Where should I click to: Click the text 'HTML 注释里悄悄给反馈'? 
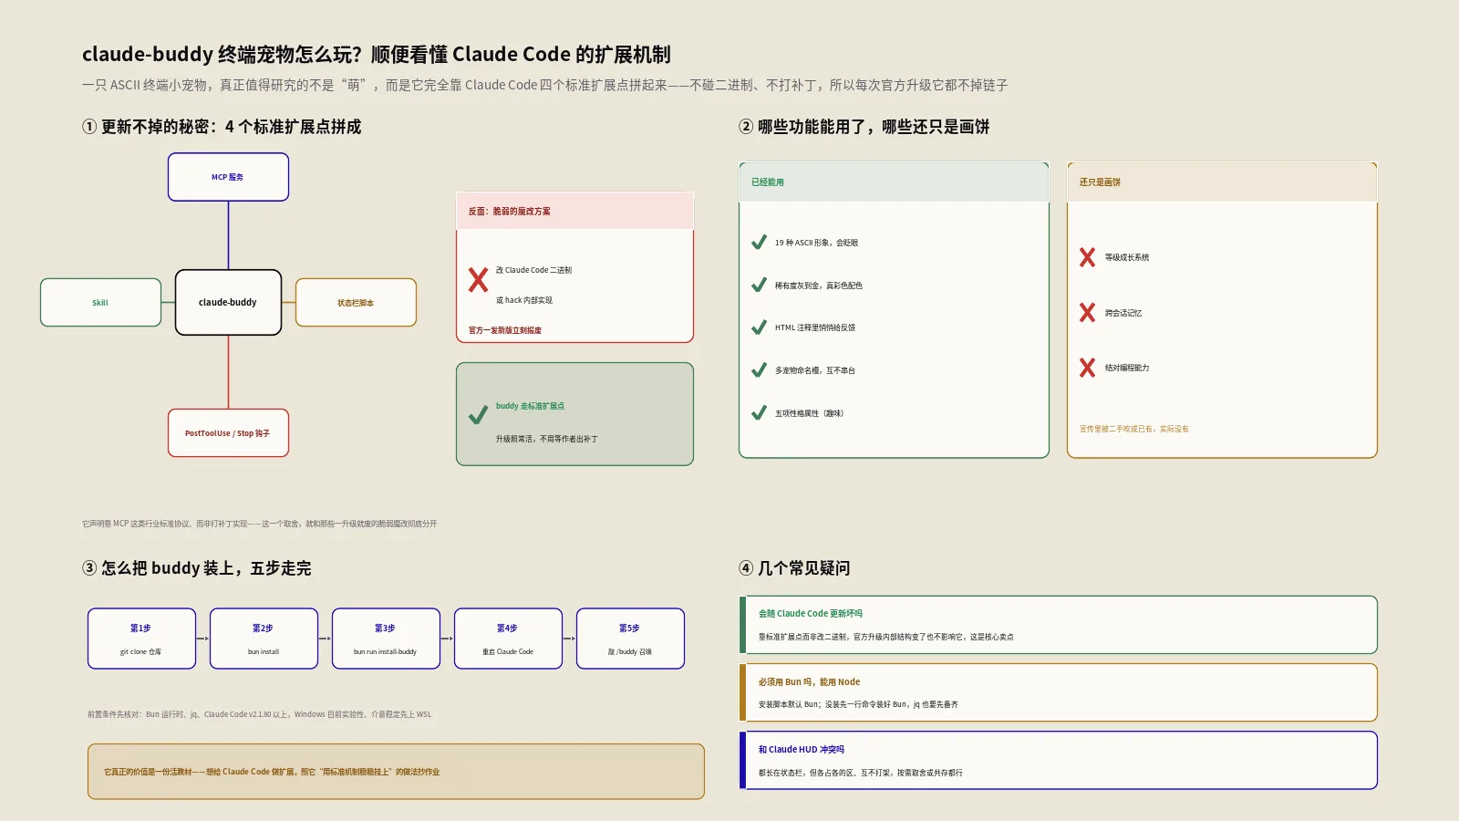[814, 327]
